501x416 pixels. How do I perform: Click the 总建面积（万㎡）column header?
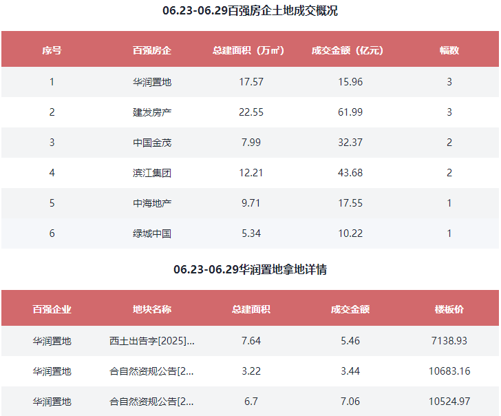(x=248, y=50)
